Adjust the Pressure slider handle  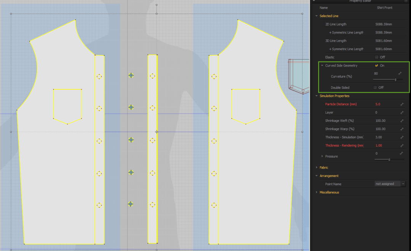[390, 159]
